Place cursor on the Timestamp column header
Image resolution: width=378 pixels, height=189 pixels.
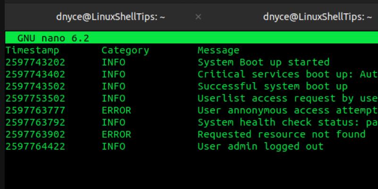tap(33, 50)
